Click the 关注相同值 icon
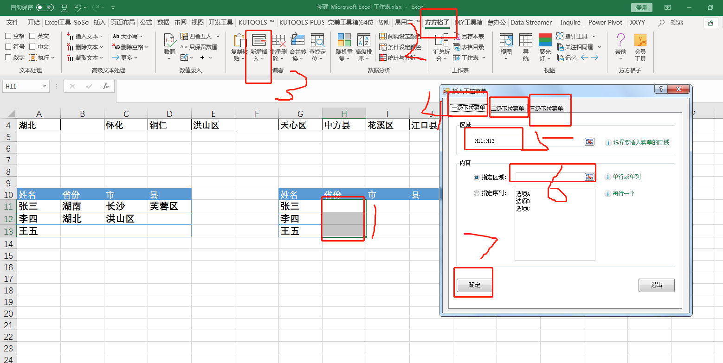Screen dimensions: 723x363 pyautogui.click(x=575, y=47)
